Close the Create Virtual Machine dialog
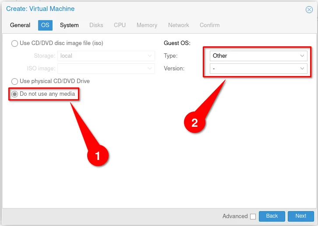Viewport: 318px width, 226px height. (x=308, y=9)
